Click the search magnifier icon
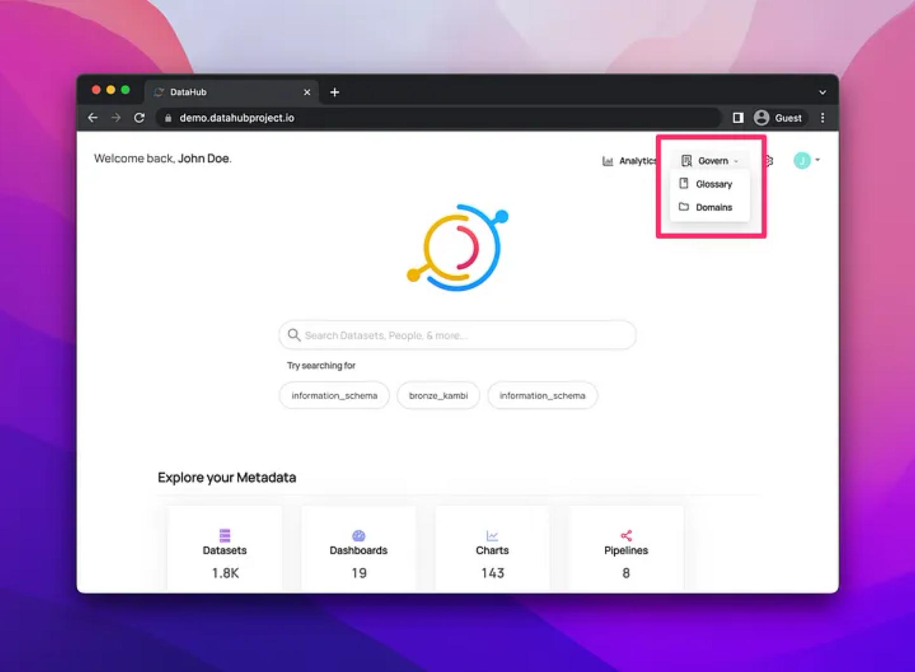 point(294,335)
